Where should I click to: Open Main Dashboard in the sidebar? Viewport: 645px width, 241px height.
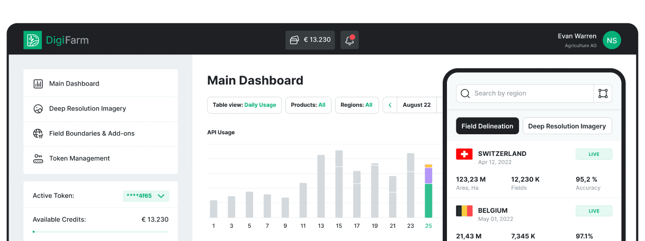(x=101, y=84)
